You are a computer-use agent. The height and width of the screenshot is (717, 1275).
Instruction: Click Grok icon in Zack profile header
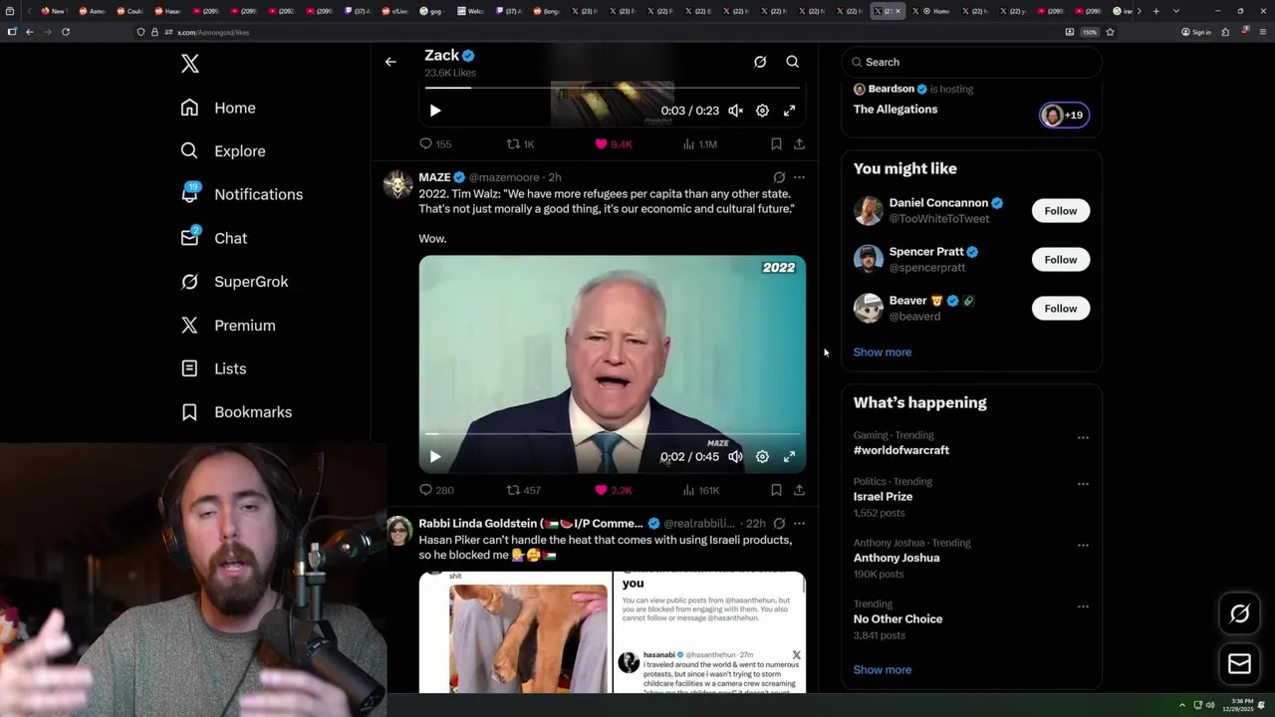pos(760,62)
